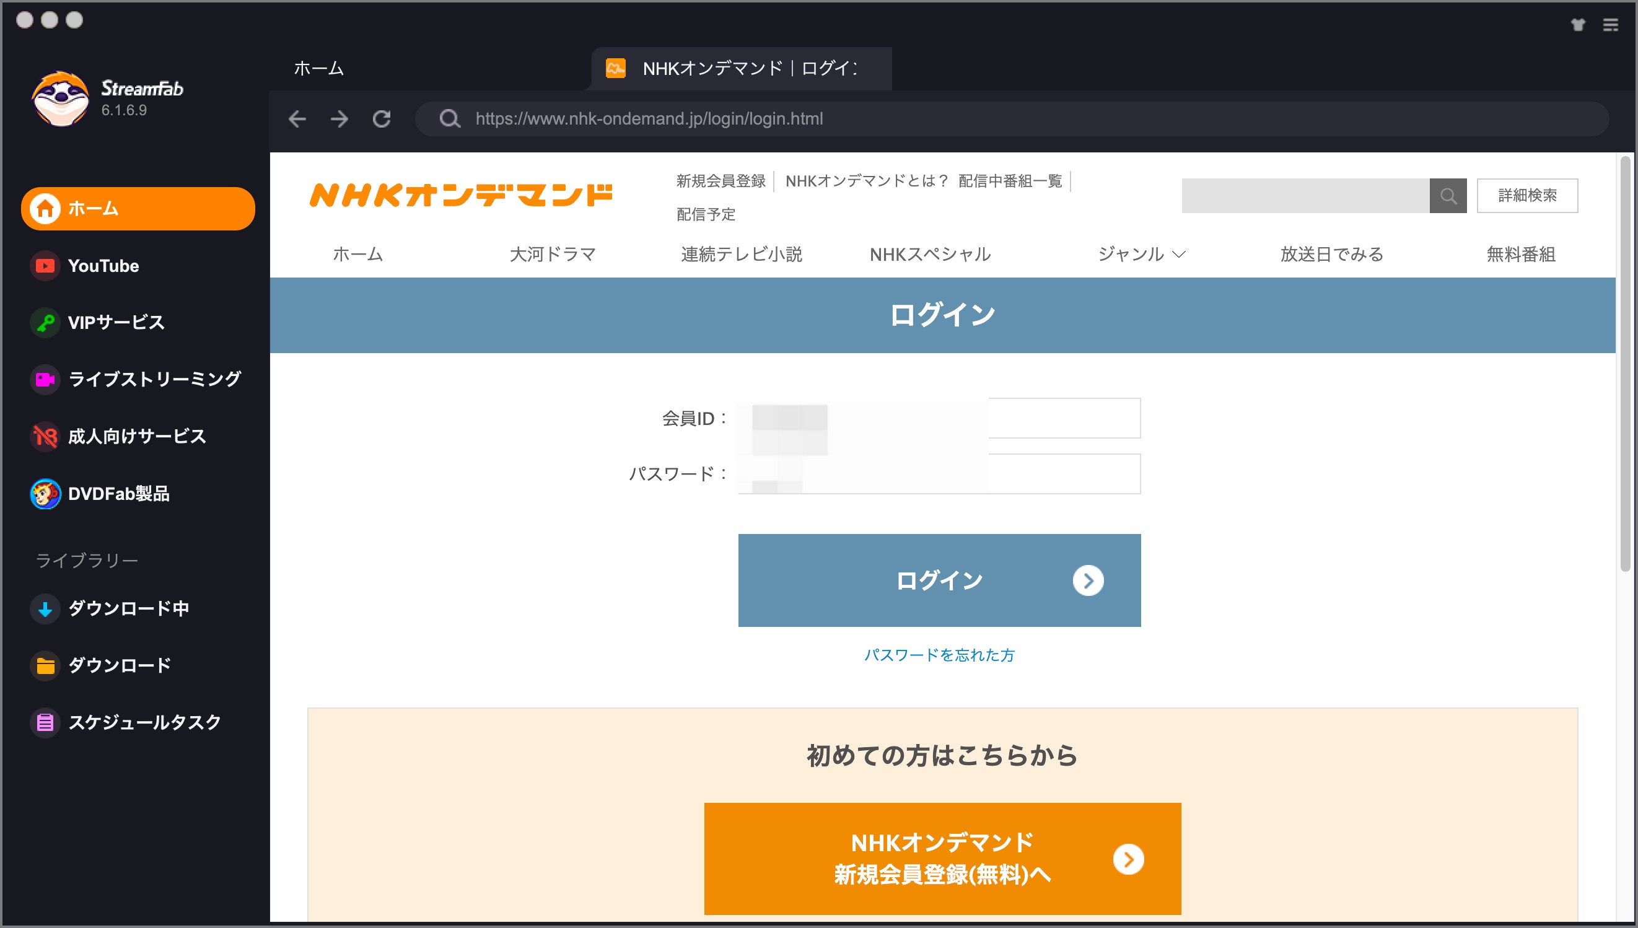Click the magnifier search button

[1448, 196]
